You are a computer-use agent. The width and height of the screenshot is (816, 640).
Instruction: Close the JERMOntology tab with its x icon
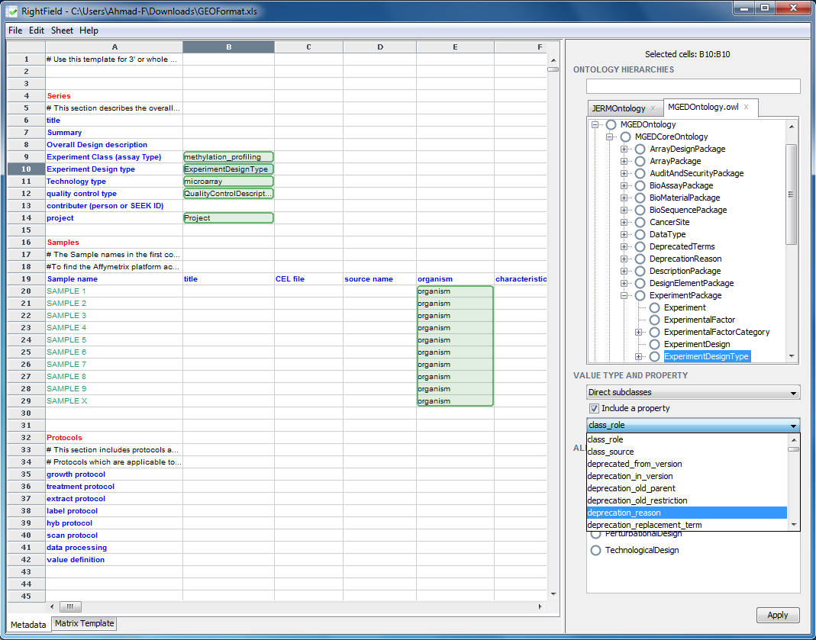[653, 108]
